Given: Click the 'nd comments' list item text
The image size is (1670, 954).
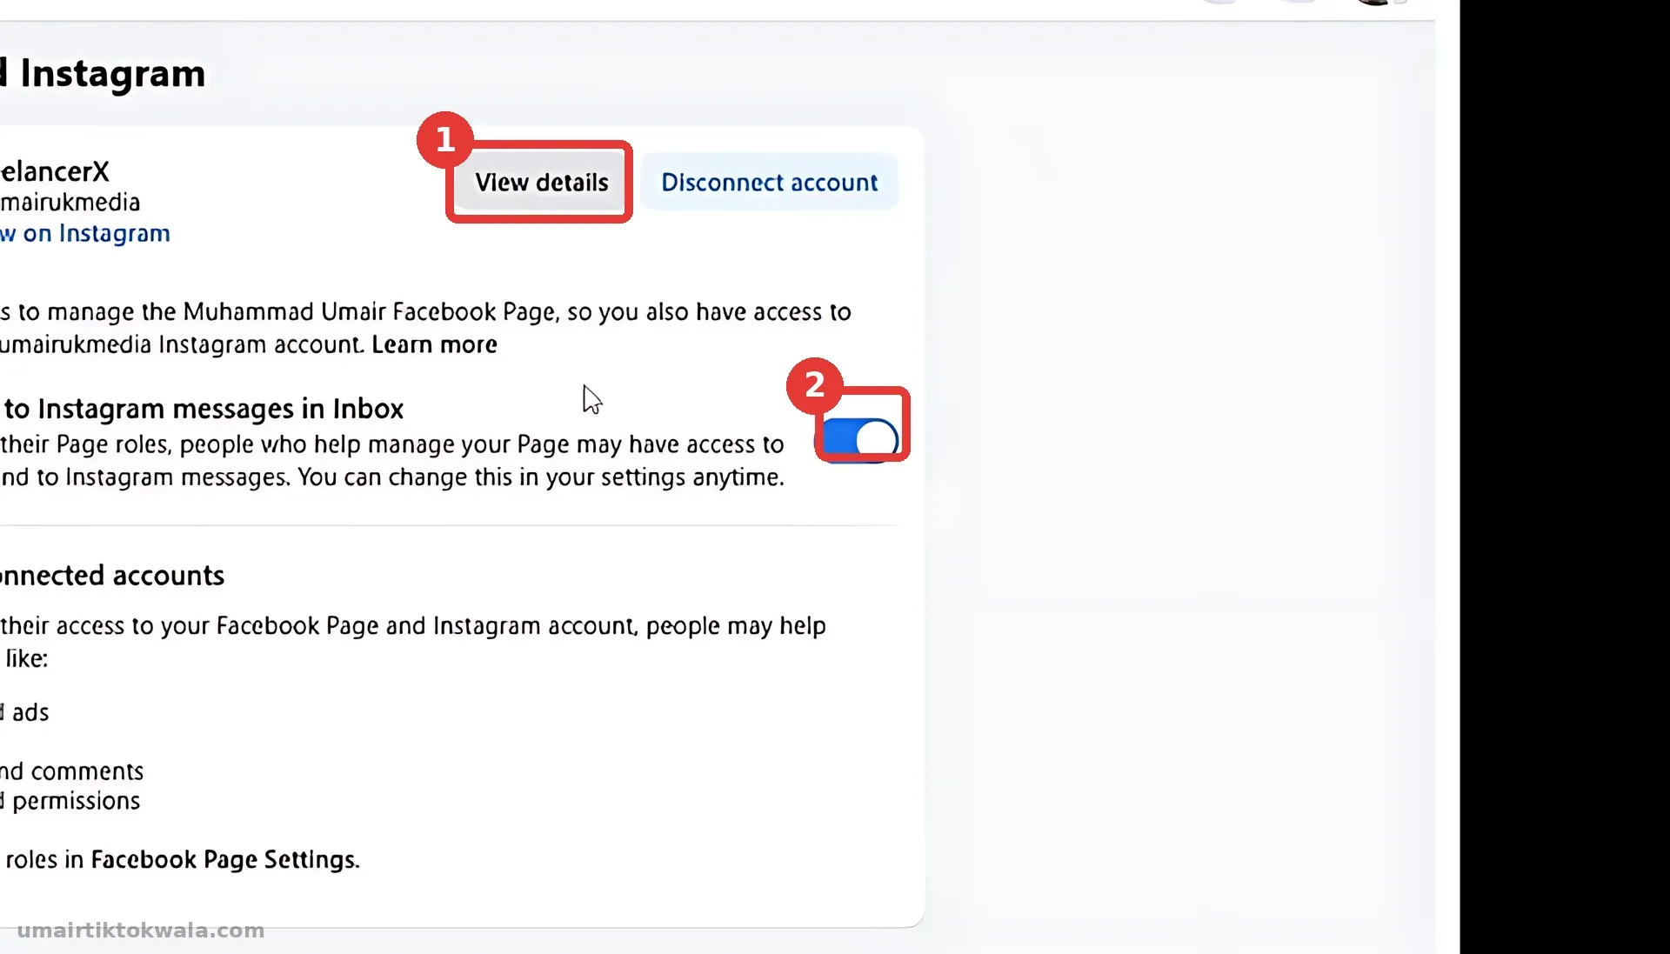Looking at the screenshot, I should click(x=71, y=771).
